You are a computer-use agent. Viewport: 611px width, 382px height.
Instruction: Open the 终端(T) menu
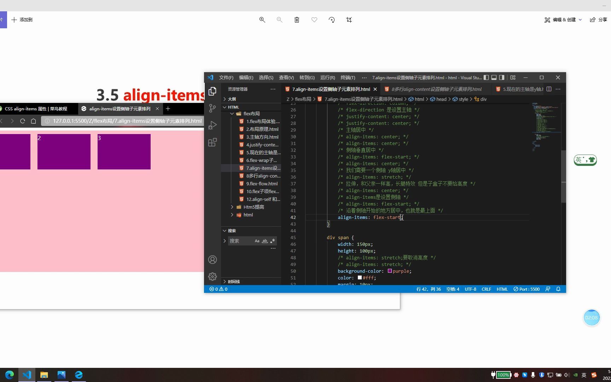348,77
